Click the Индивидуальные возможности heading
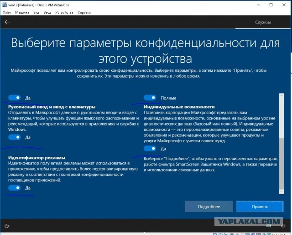292x235 pixels. pos(179,107)
